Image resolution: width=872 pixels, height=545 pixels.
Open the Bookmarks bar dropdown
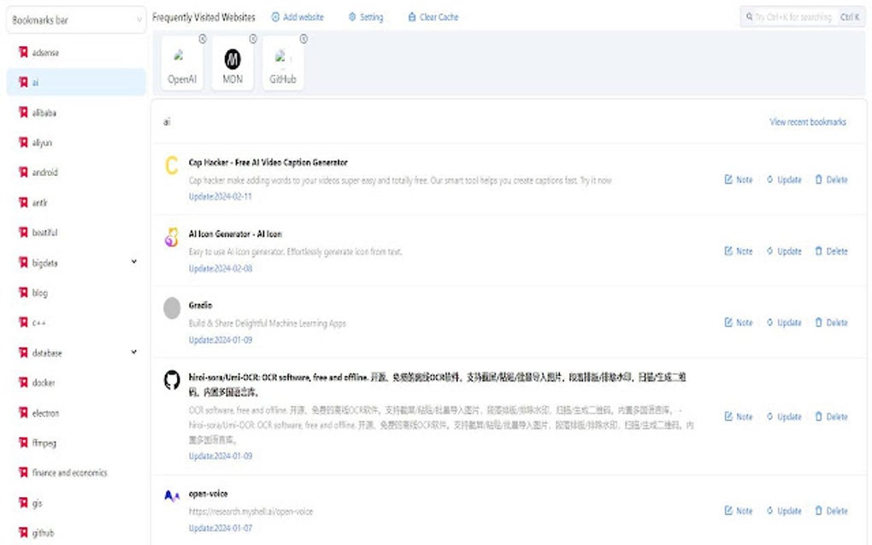point(76,20)
